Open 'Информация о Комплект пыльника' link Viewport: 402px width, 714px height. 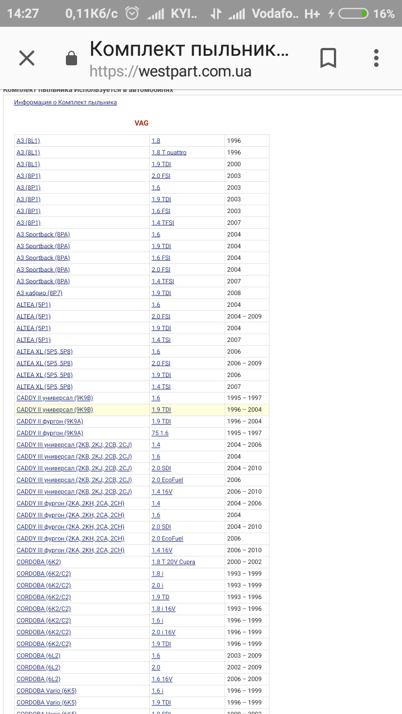pyautogui.click(x=65, y=103)
